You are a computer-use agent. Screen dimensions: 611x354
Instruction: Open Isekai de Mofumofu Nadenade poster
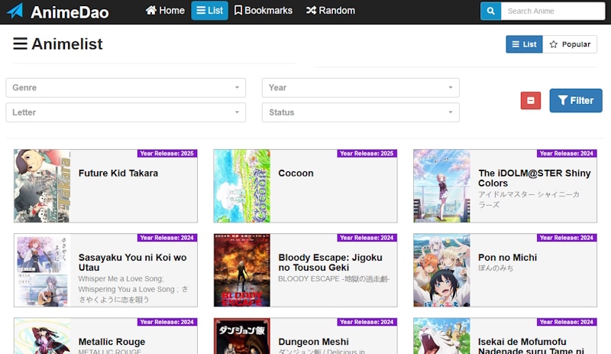click(442, 336)
